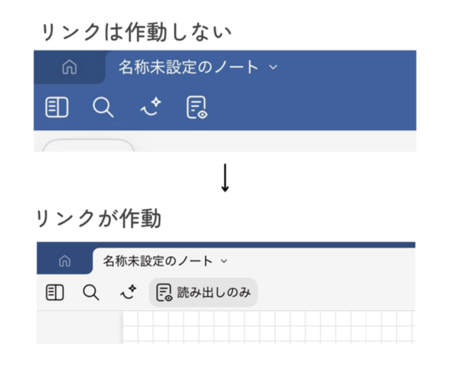Open the page sidebar icon in the blue toolbar
The height and width of the screenshot is (379, 449).
coord(57,108)
